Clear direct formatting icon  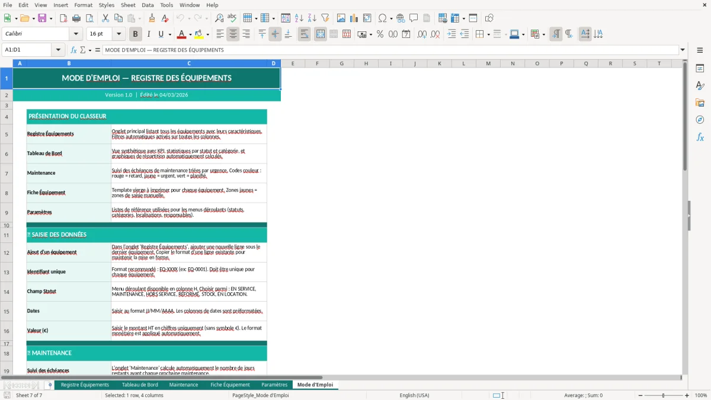[x=165, y=18]
